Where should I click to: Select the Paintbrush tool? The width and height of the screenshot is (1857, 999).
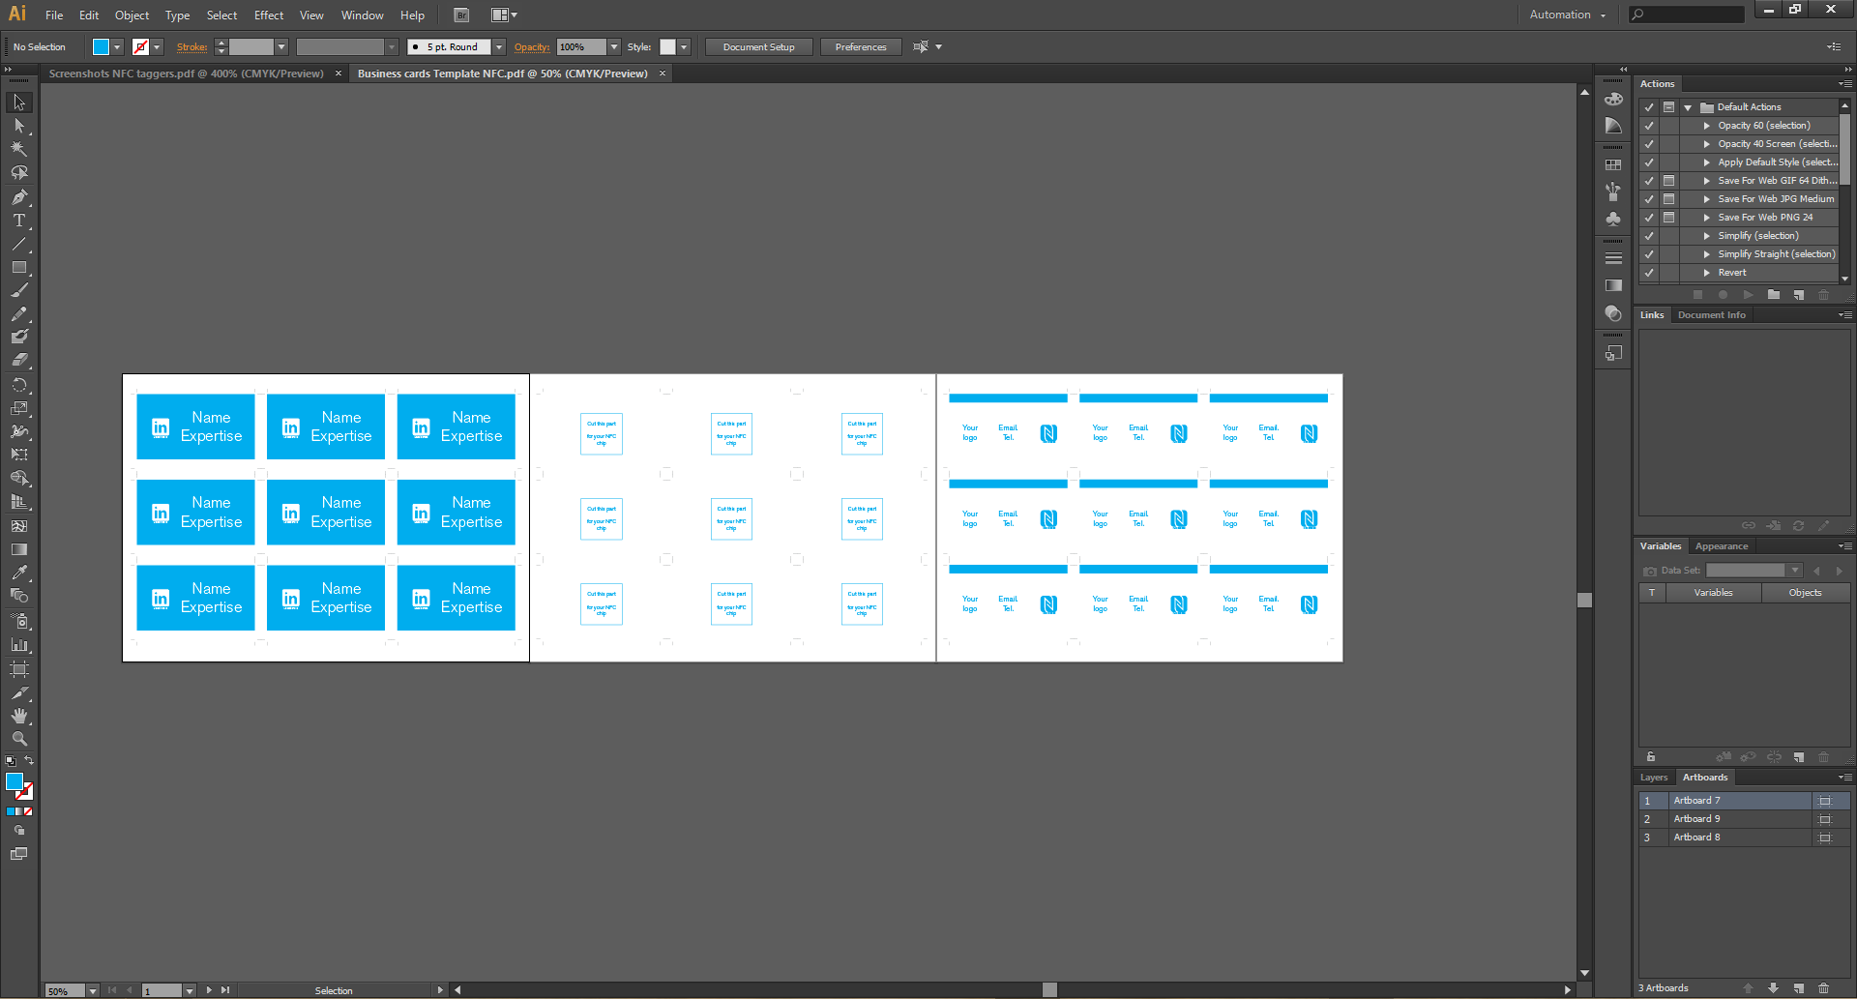click(19, 290)
